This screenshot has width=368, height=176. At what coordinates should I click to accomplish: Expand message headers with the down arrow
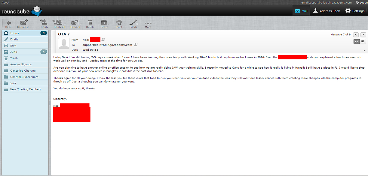point(365,51)
